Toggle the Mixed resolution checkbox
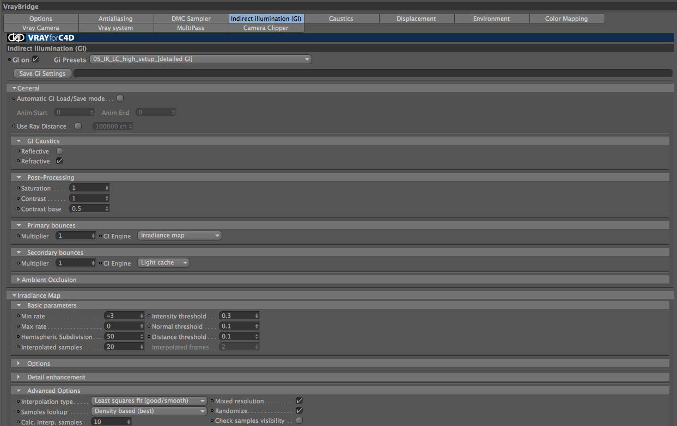This screenshot has height=426, width=677. click(x=299, y=401)
